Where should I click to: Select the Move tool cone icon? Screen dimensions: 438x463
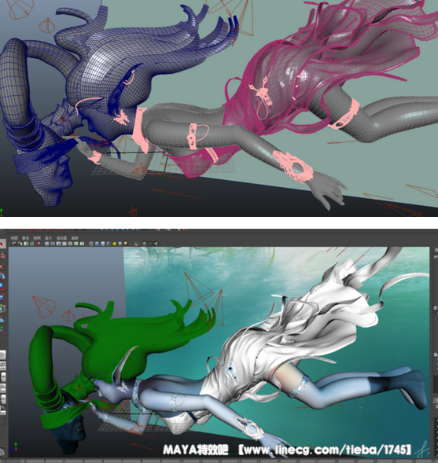click(x=2, y=277)
